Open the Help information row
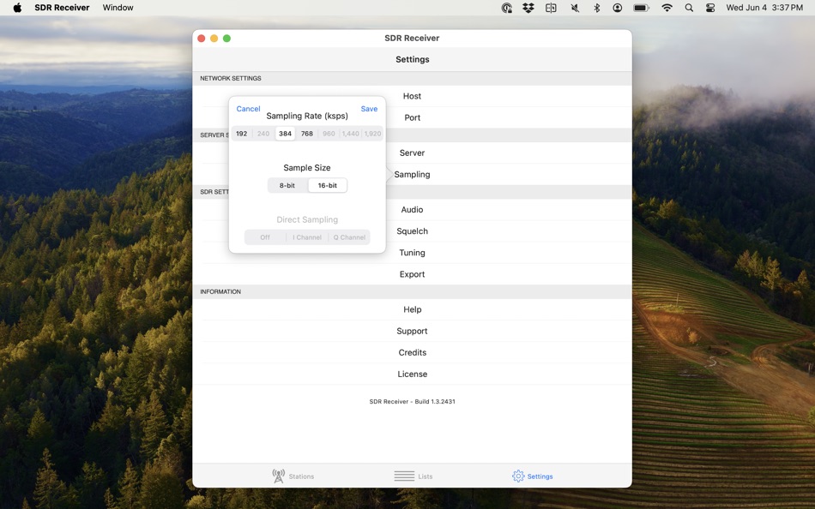This screenshot has height=509, width=815. click(412, 309)
